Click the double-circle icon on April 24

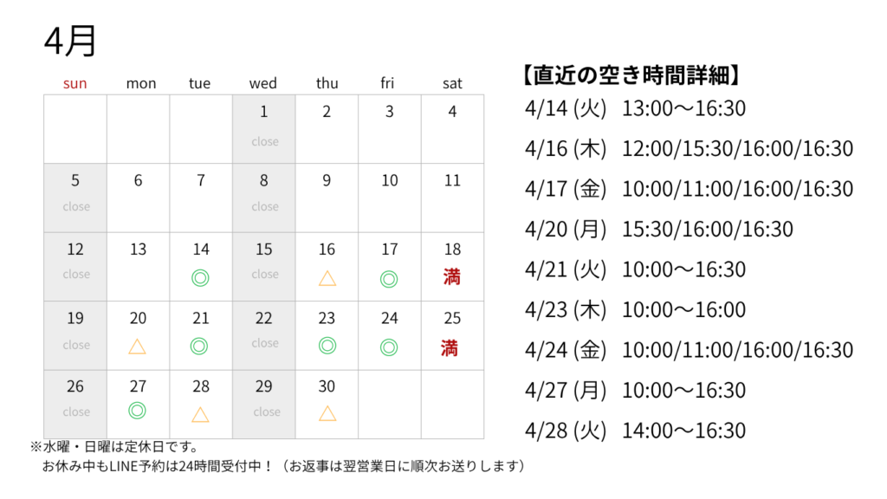pyautogui.click(x=389, y=346)
